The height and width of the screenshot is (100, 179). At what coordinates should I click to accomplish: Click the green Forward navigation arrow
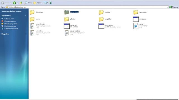[14, 3]
